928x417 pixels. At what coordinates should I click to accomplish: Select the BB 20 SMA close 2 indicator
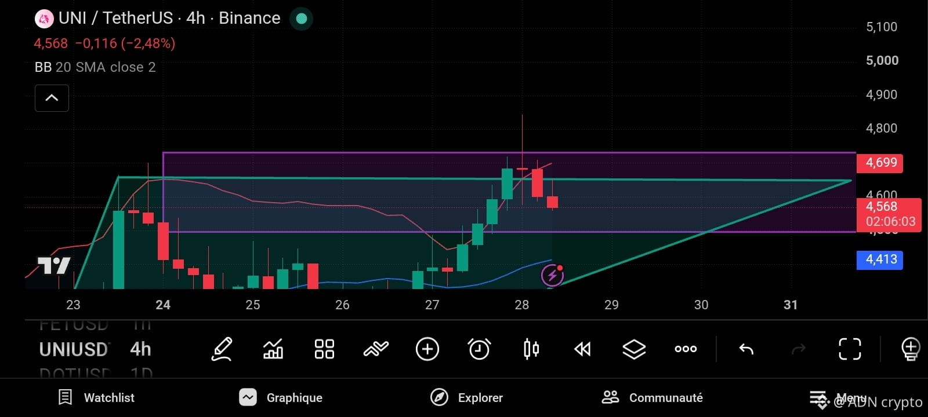pos(95,67)
